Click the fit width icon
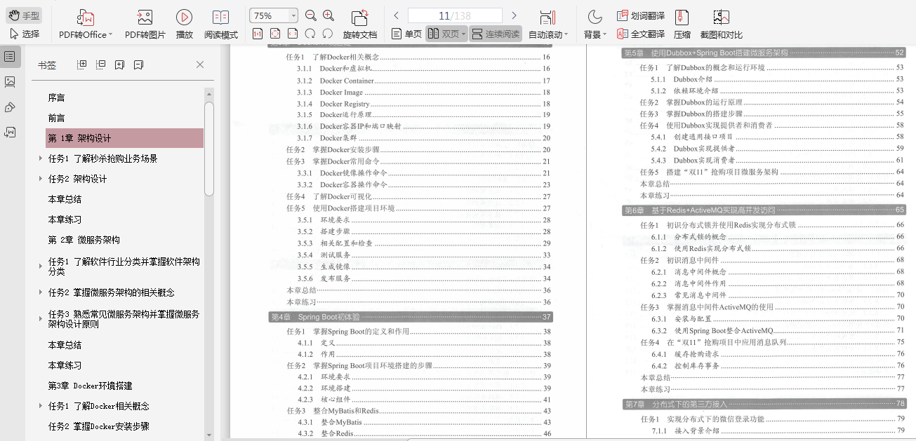 tap(293, 34)
